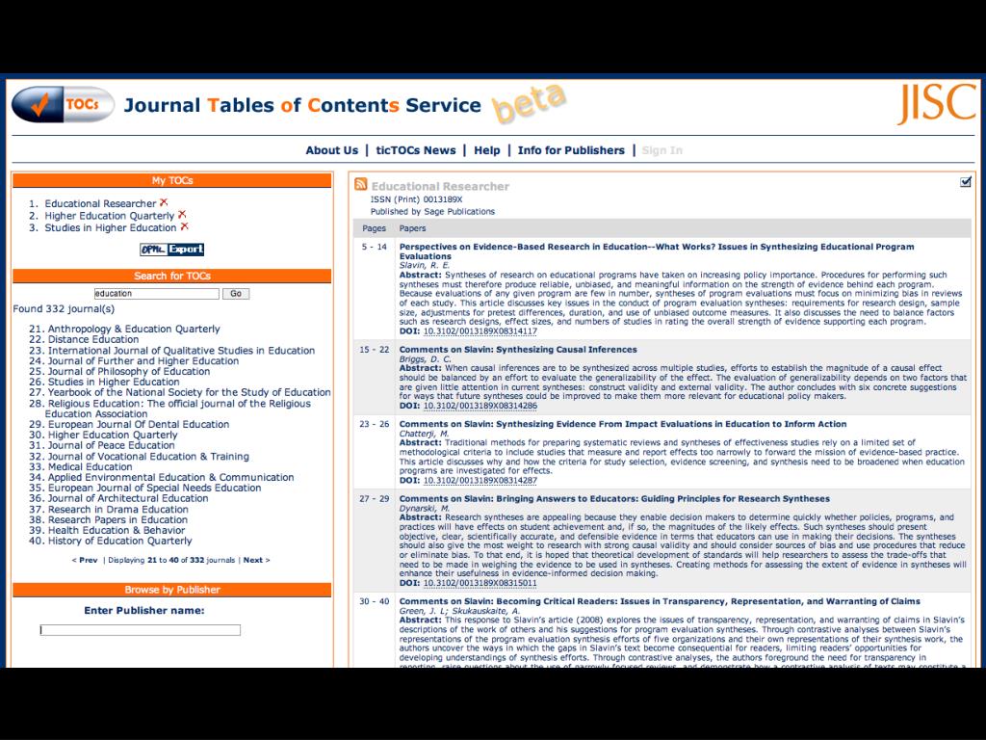The height and width of the screenshot is (740, 986).
Task: Select Journal of Vocational Education & Training
Action: pyautogui.click(x=148, y=456)
